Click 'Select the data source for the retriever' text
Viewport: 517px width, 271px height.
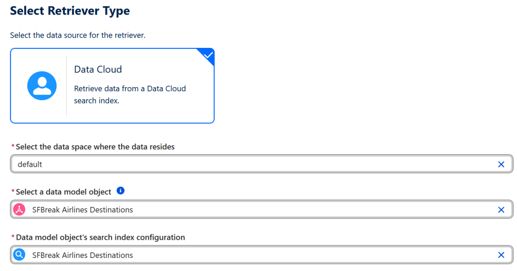[77, 35]
